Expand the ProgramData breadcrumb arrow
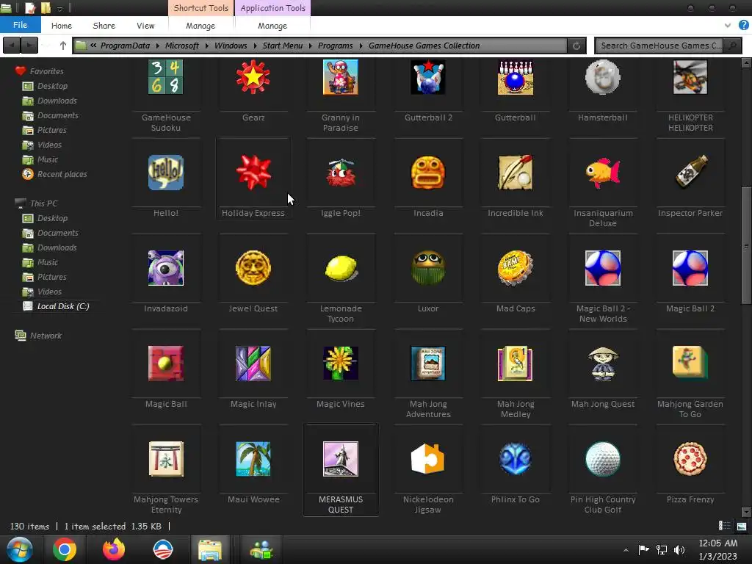The height and width of the screenshot is (564, 752). click(157, 46)
